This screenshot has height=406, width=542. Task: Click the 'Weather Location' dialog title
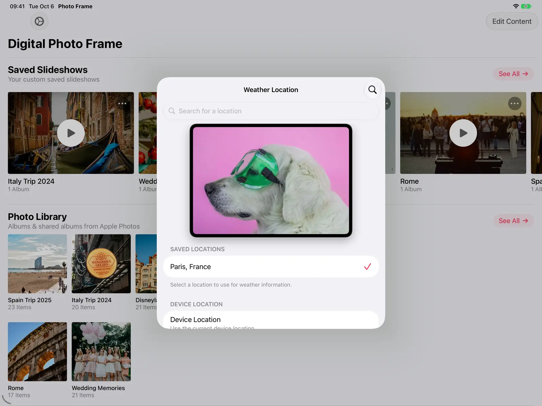271,90
